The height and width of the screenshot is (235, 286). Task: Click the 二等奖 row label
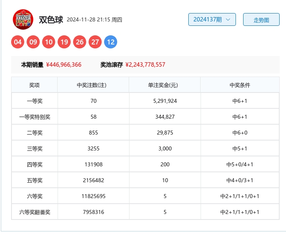(35, 133)
